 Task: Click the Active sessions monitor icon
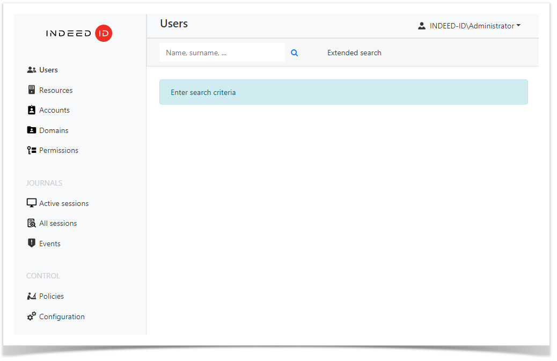[x=31, y=203]
